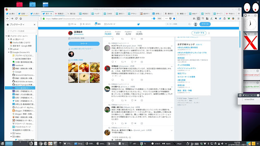Image resolution: width=260 pixels, height=146 pixels.
Task: Collapse the Google Chrome から folder
Action: (x=9, y=52)
